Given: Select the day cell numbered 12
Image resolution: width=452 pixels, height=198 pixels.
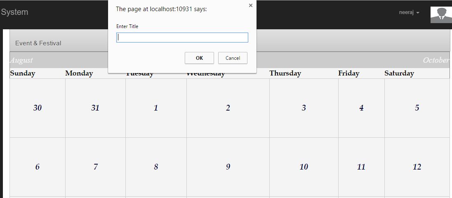Looking at the screenshot, I should pos(417,167).
